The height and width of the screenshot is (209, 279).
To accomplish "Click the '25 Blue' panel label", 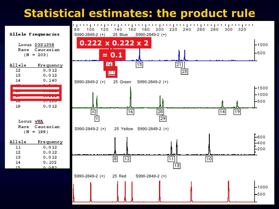I will [x=120, y=35].
